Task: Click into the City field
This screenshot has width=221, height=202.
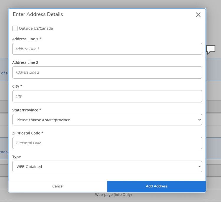Action: (107, 96)
